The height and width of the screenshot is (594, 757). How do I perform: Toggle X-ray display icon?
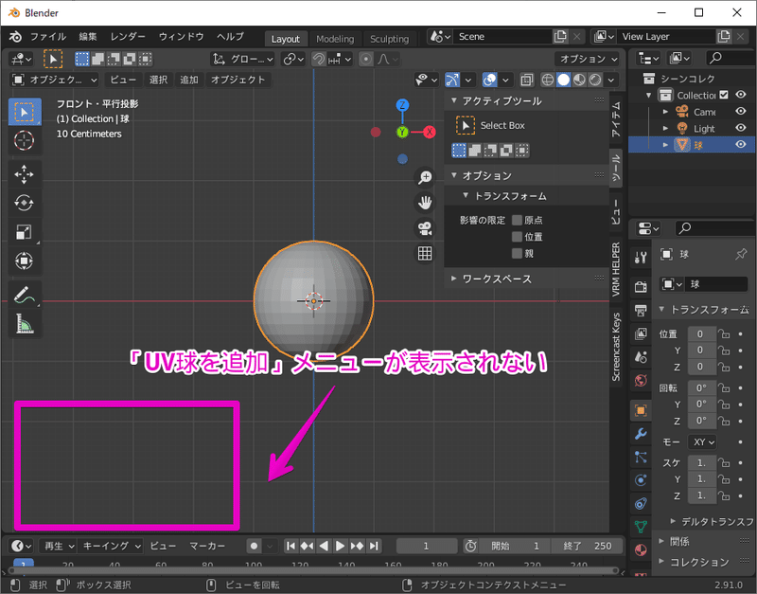tap(527, 80)
